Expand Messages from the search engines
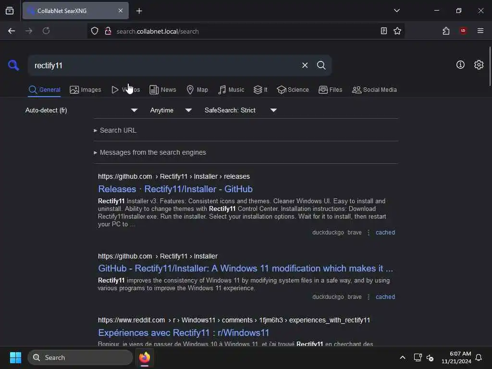 click(150, 152)
